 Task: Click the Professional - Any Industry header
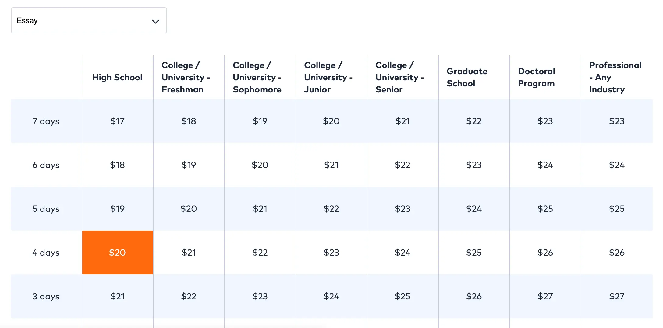point(615,77)
